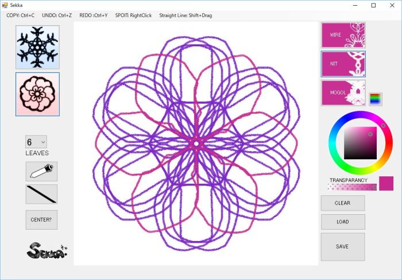Click the rainbow gradient color icon
The image size is (402, 280).
(x=375, y=99)
